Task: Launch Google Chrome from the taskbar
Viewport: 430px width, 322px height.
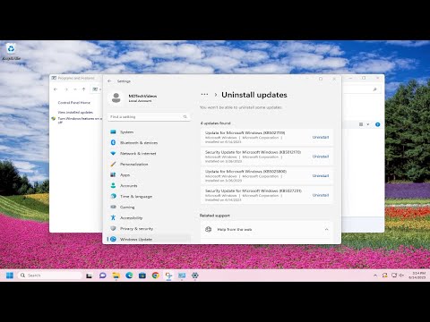Action: [155, 275]
